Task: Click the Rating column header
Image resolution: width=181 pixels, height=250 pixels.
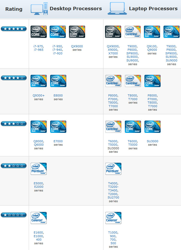Action: click(x=14, y=9)
